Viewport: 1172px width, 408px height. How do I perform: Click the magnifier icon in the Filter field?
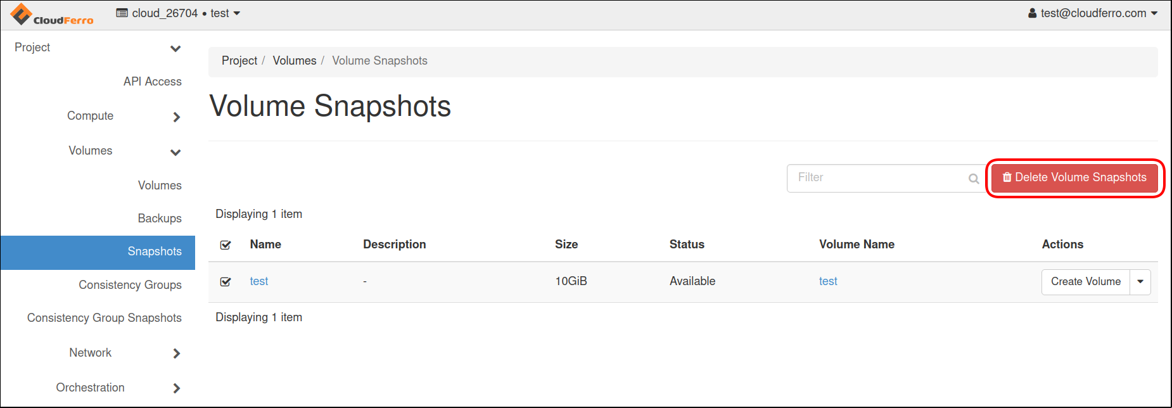(x=974, y=178)
